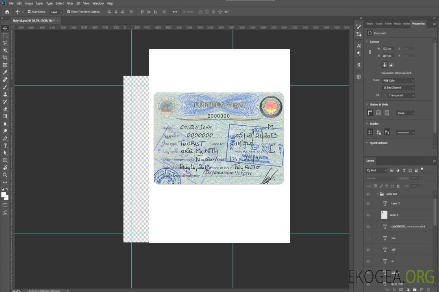Select the Polygonal Lasso tool

(x=5, y=43)
